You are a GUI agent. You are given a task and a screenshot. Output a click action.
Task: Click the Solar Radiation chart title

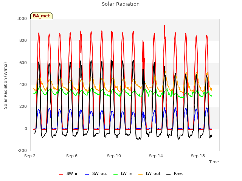click(121, 4)
